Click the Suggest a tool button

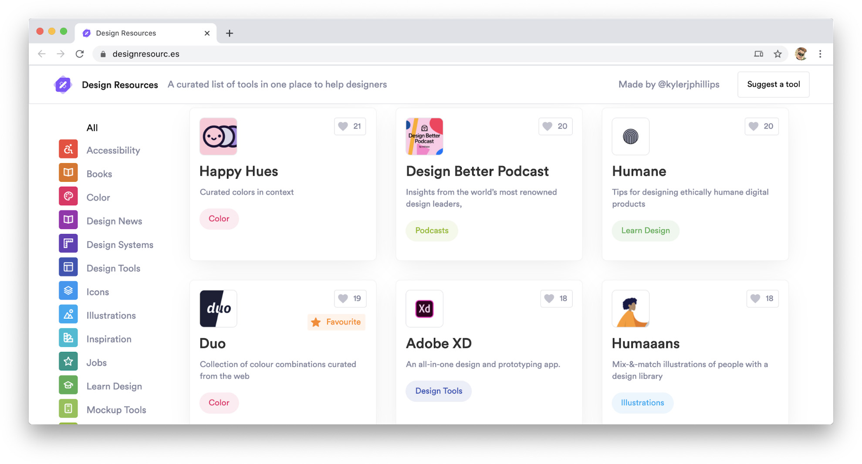pyautogui.click(x=773, y=84)
